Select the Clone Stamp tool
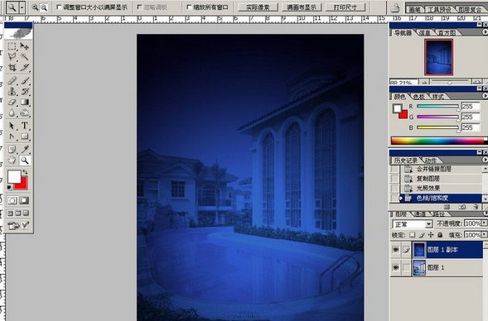Viewport: 488px width, 321px height. (12, 91)
